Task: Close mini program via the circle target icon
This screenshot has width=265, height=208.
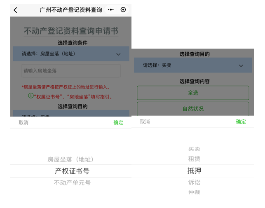Action: 123,10
